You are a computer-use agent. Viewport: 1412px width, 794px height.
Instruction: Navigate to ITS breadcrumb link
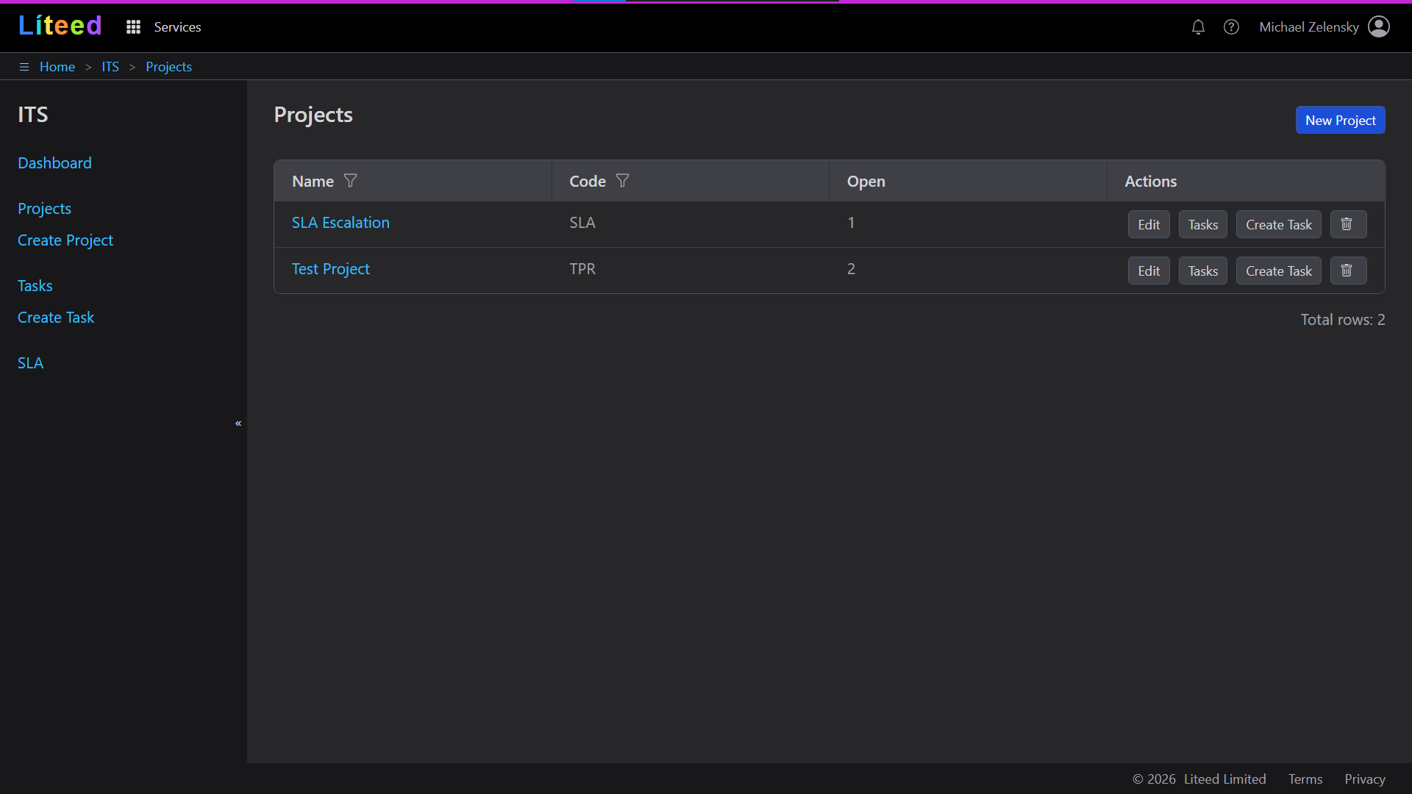tap(110, 67)
